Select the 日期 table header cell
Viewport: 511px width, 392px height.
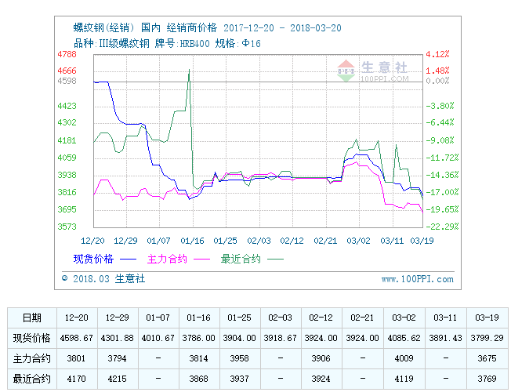point(32,318)
